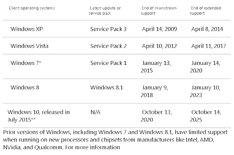Click the N/A cell for Windows 10
The width and height of the screenshot is (234, 155).
[x=95, y=112]
